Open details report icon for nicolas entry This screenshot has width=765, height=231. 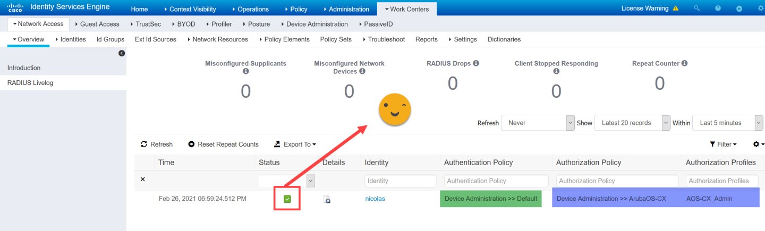pos(327,199)
